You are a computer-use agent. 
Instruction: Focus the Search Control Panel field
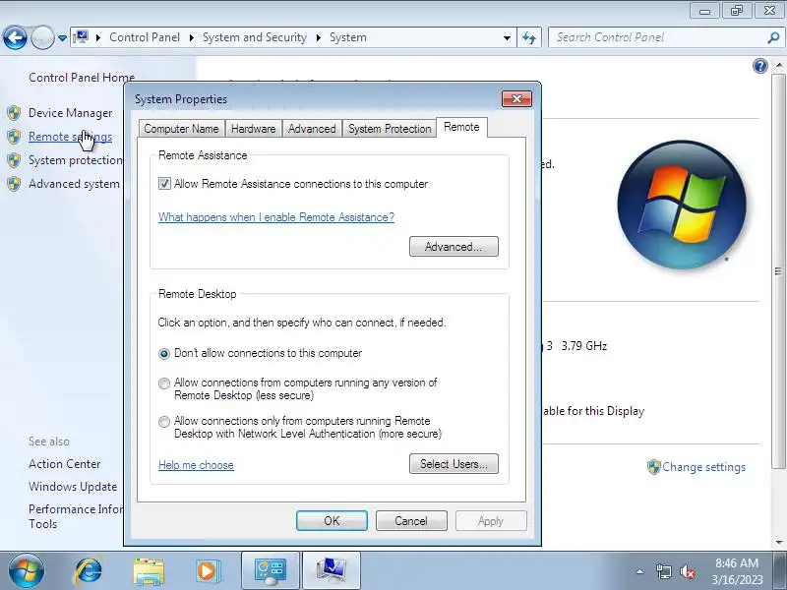click(658, 37)
